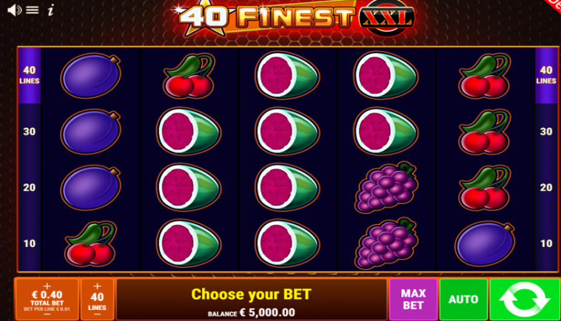Screen dimensions: 561x321
Task: Click the bottom grapes symbol in fourth reel
Action: pyautogui.click(x=386, y=243)
